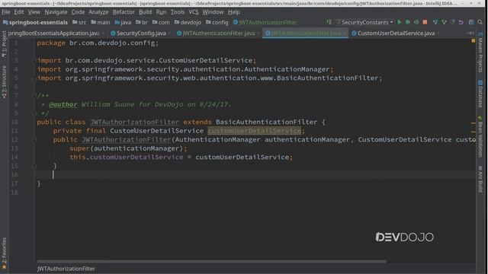Image resolution: width=488 pixels, height=274 pixels.
Task: Switch to JWTAuthenticationFilter.java tab
Action: [219, 33]
